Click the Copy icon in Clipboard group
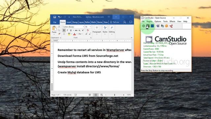The height and width of the screenshot is (119, 211). tap(59, 30)
